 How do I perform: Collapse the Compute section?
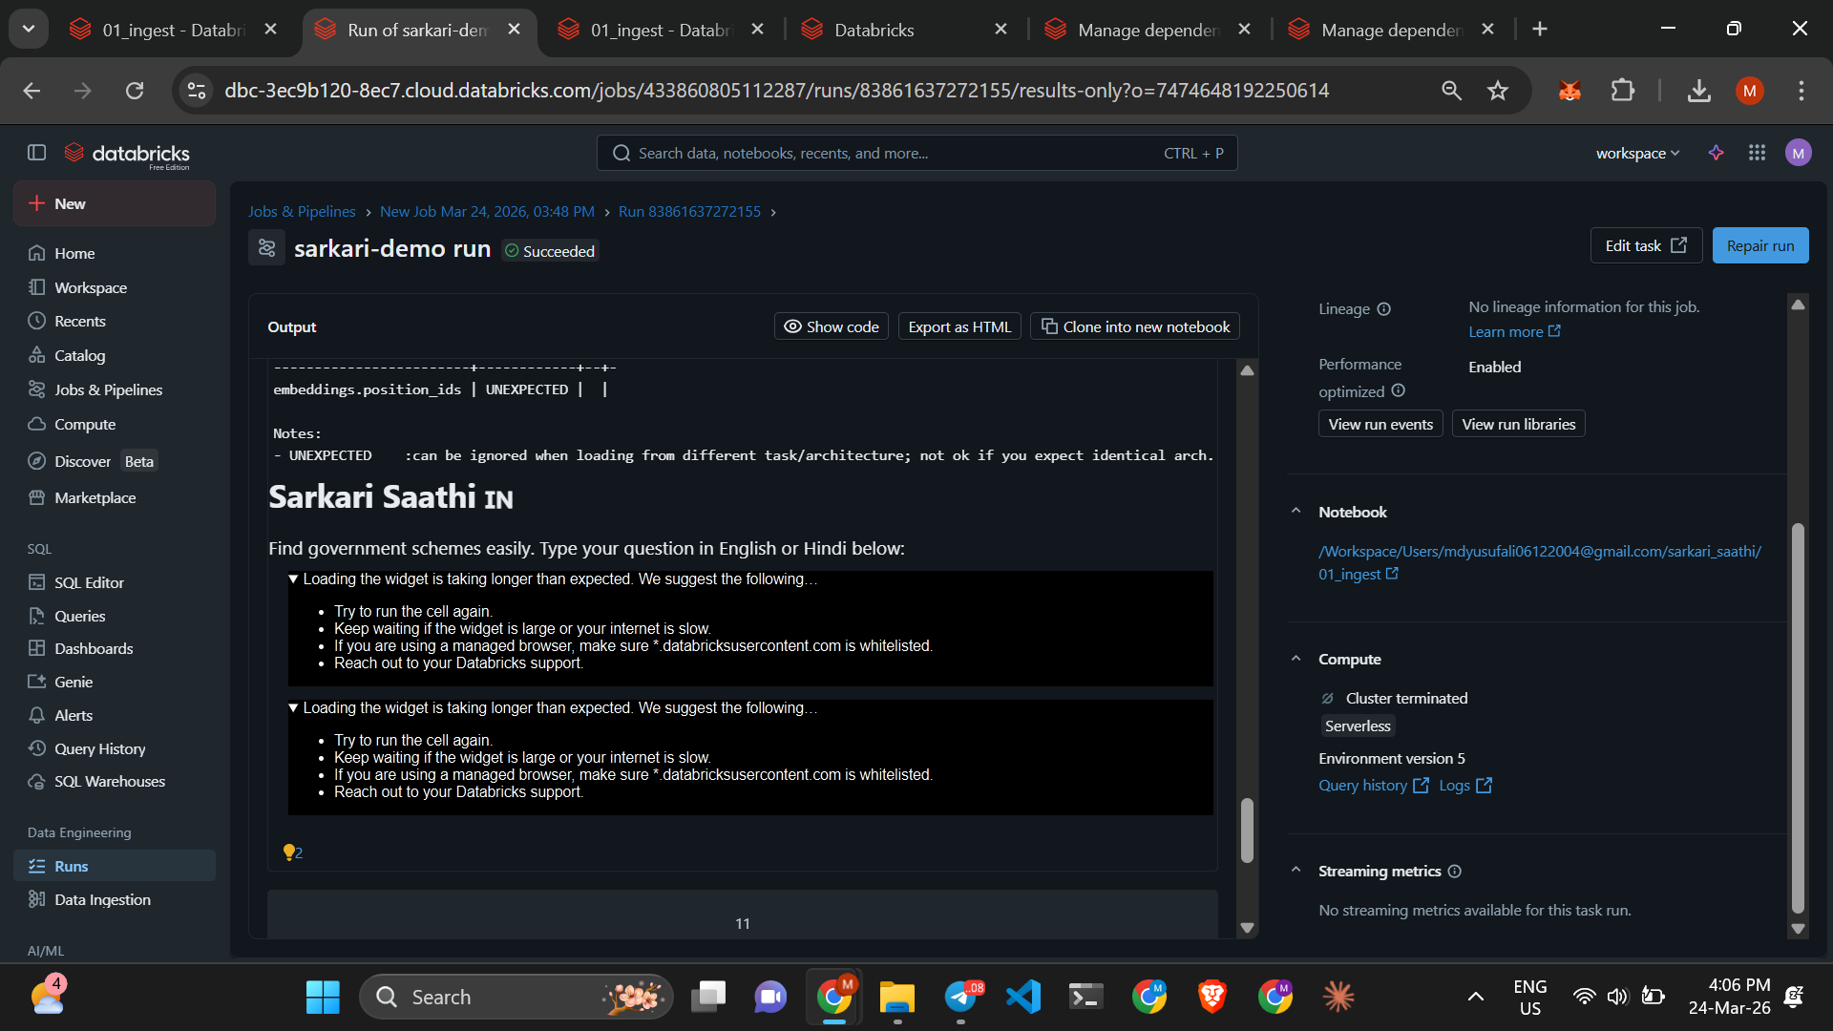1296,659
